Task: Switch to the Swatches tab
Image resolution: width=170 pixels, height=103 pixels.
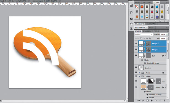Action: (147, 2)
